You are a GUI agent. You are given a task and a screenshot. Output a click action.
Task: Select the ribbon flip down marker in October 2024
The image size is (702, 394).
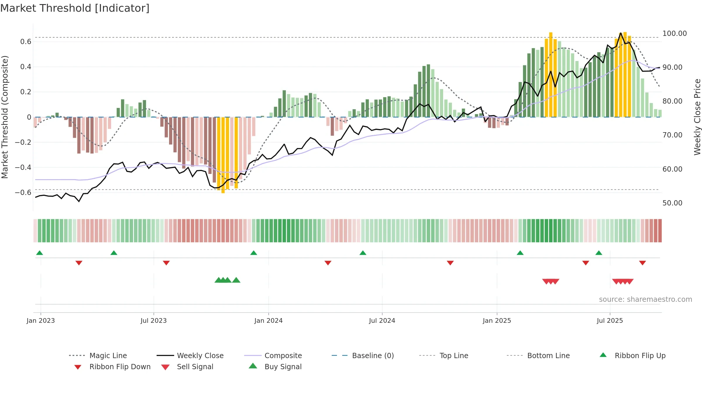pos(450,263)
